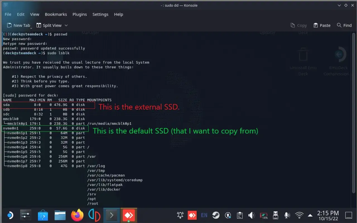Mute the microphone from system tray
Screen dimensions: 357x223
pos(287,215)
